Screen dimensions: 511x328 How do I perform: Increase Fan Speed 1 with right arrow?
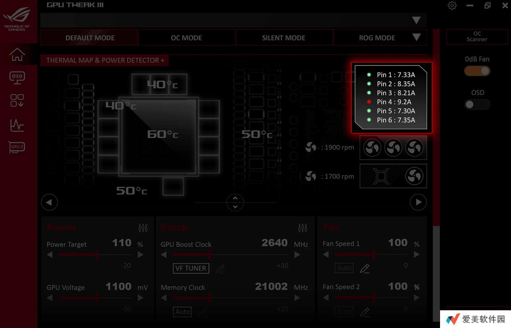click(x=417, y=254)
